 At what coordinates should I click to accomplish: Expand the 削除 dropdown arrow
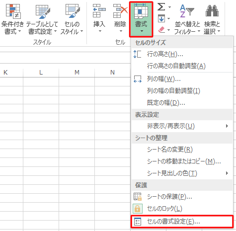(121, 31)
